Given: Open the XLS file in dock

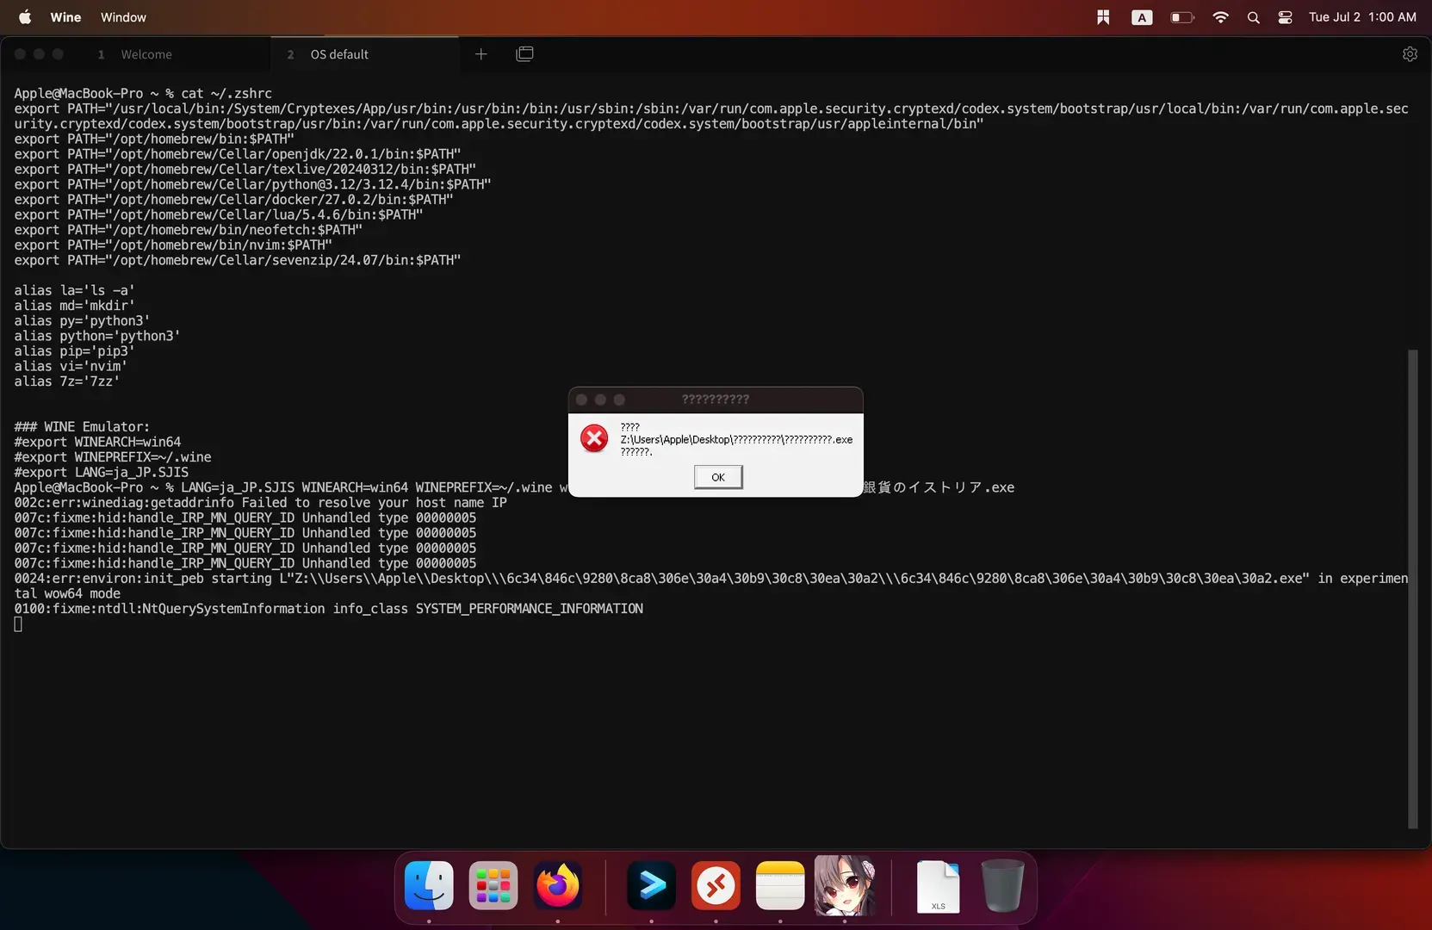Looking at the screenshot, I should point(938,886).
